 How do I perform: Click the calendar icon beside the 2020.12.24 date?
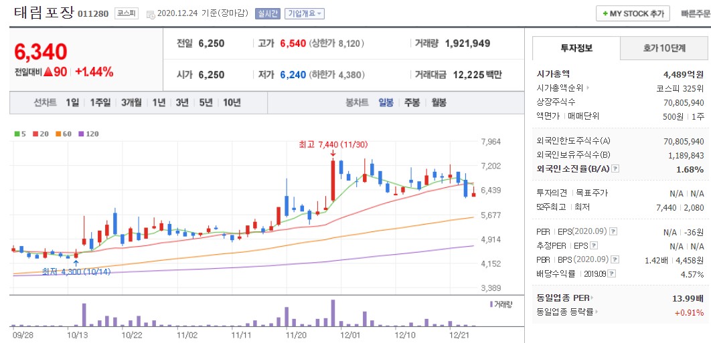151,14
